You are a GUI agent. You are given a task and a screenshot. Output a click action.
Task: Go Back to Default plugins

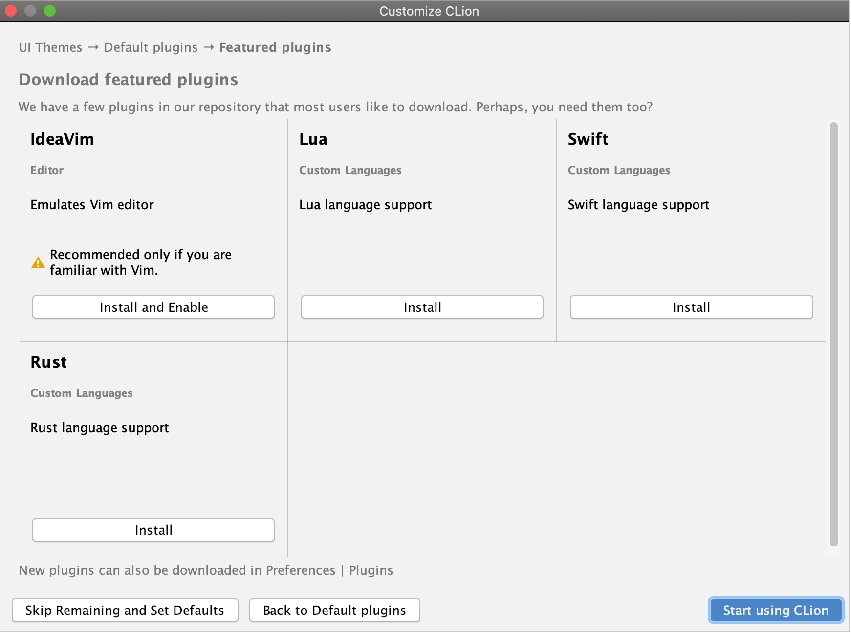click(x=335, y=610)
